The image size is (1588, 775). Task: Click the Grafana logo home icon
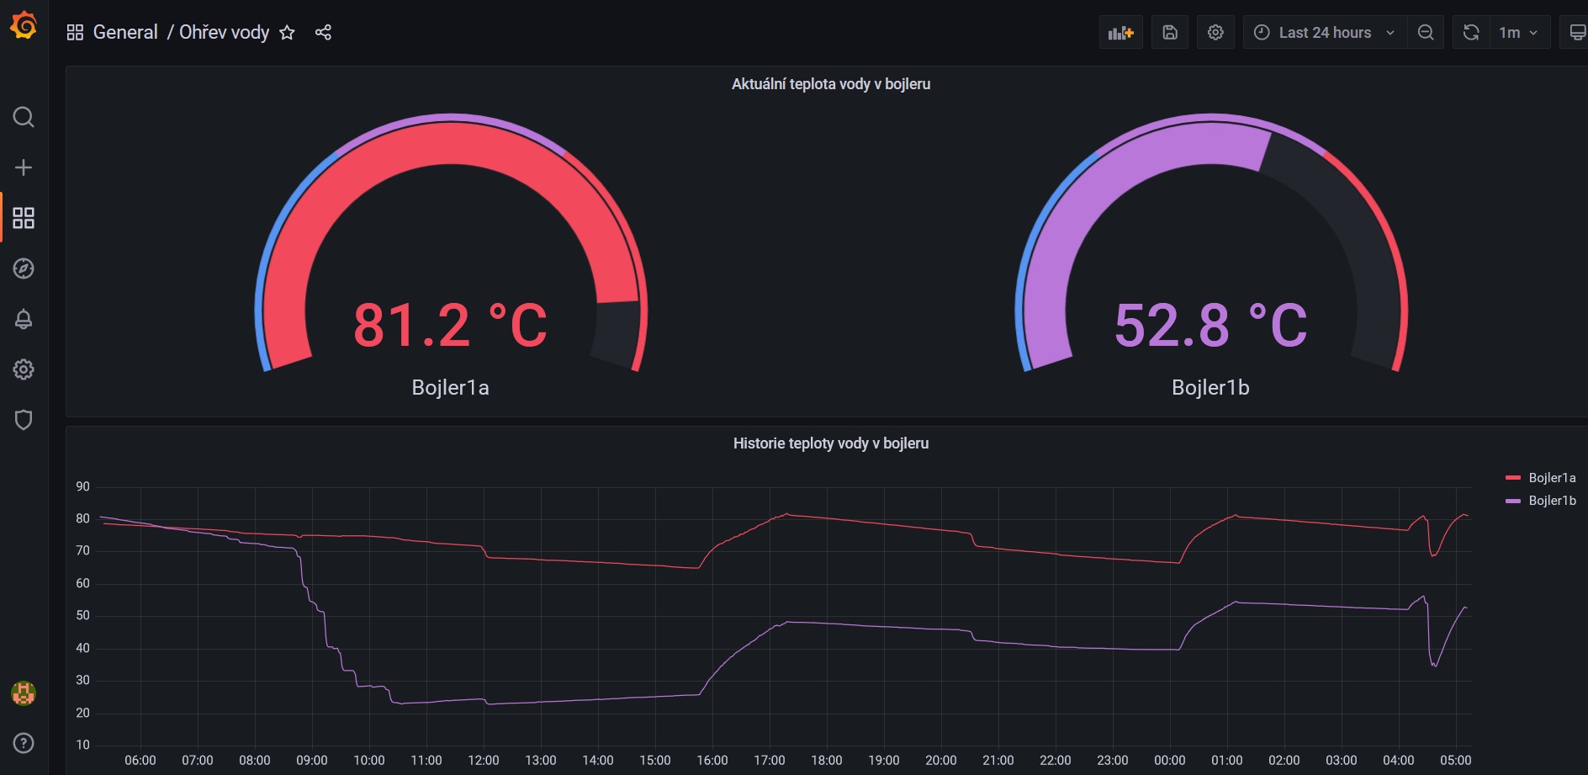(x=24, y=26)
